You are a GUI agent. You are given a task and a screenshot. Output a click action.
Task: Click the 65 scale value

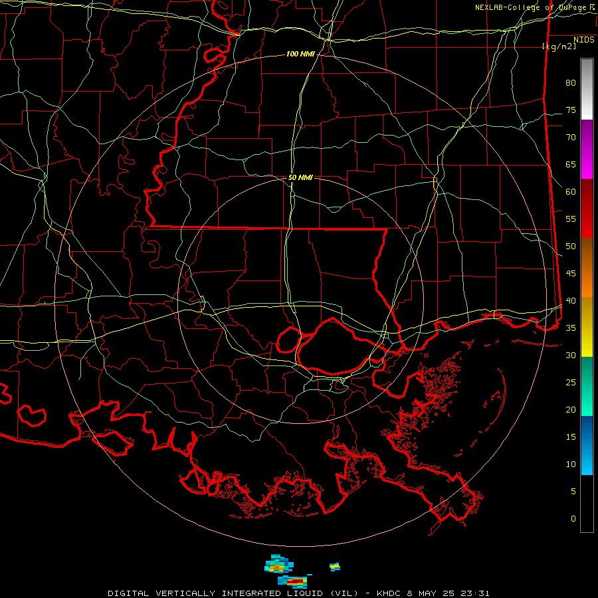point(571,164)
